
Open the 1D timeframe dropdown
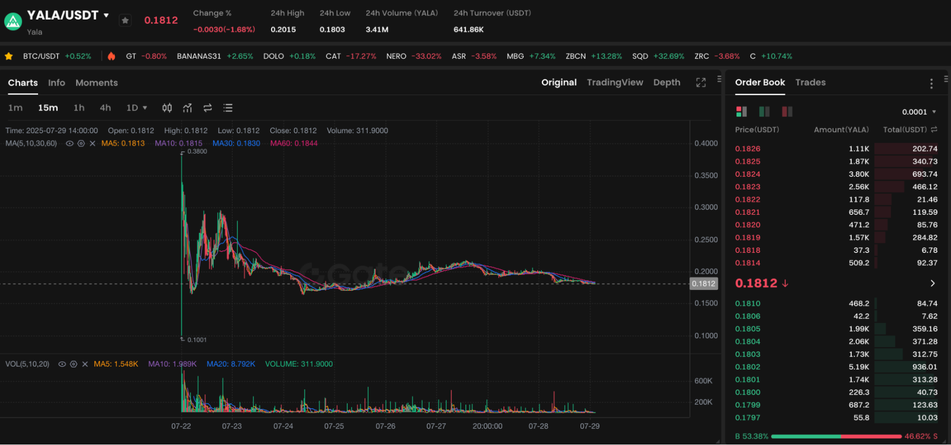point(137,108)
